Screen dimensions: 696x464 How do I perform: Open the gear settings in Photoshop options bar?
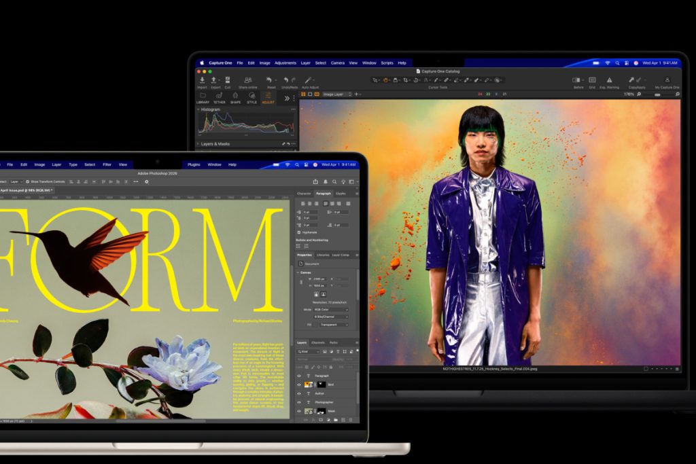[x=147, y=181]
